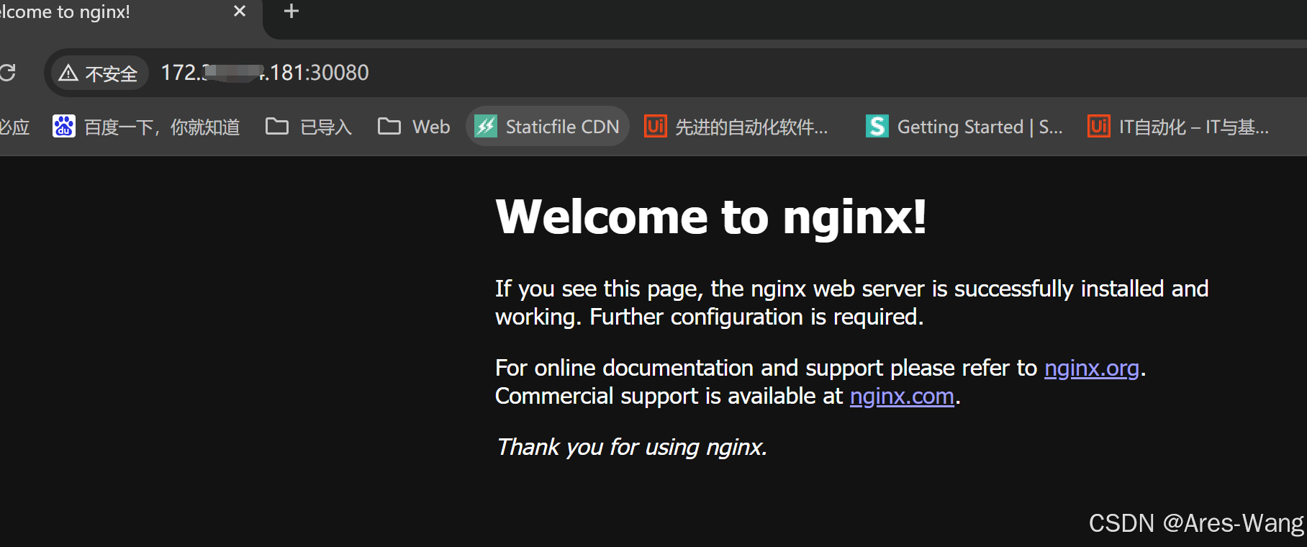Click the not-secure warning badge
The width and height of the screenshot is (1307, 547).
coord(99,73)
